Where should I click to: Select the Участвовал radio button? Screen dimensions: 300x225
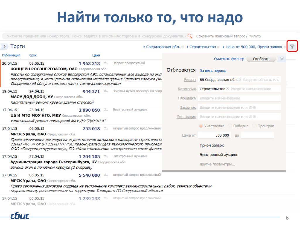point(201,126)
